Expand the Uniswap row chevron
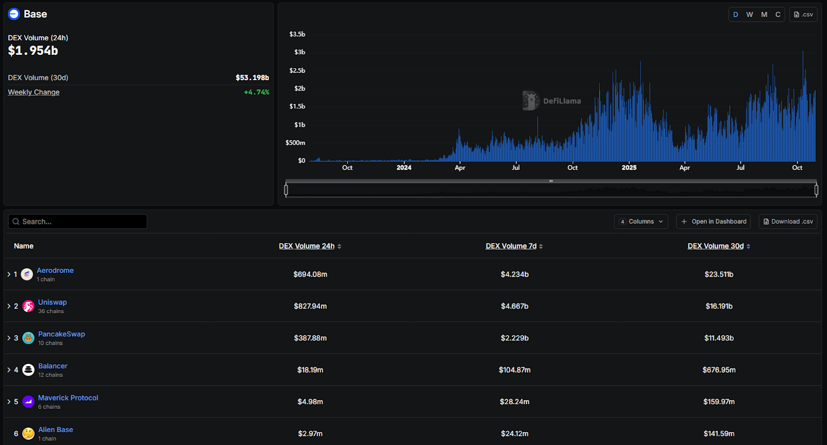Viewport: 827px width, 445px height. tap(9, 306)
